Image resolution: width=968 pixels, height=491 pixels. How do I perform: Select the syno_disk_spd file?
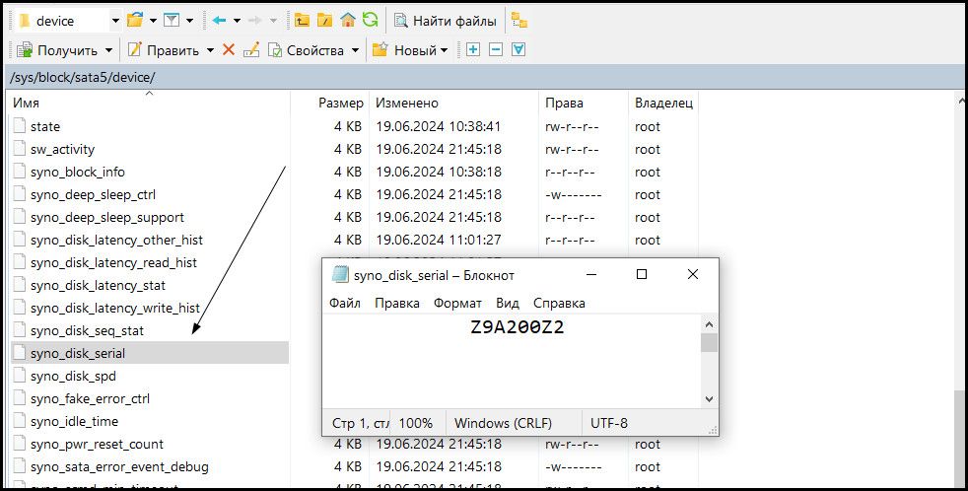tap(73, 376)
